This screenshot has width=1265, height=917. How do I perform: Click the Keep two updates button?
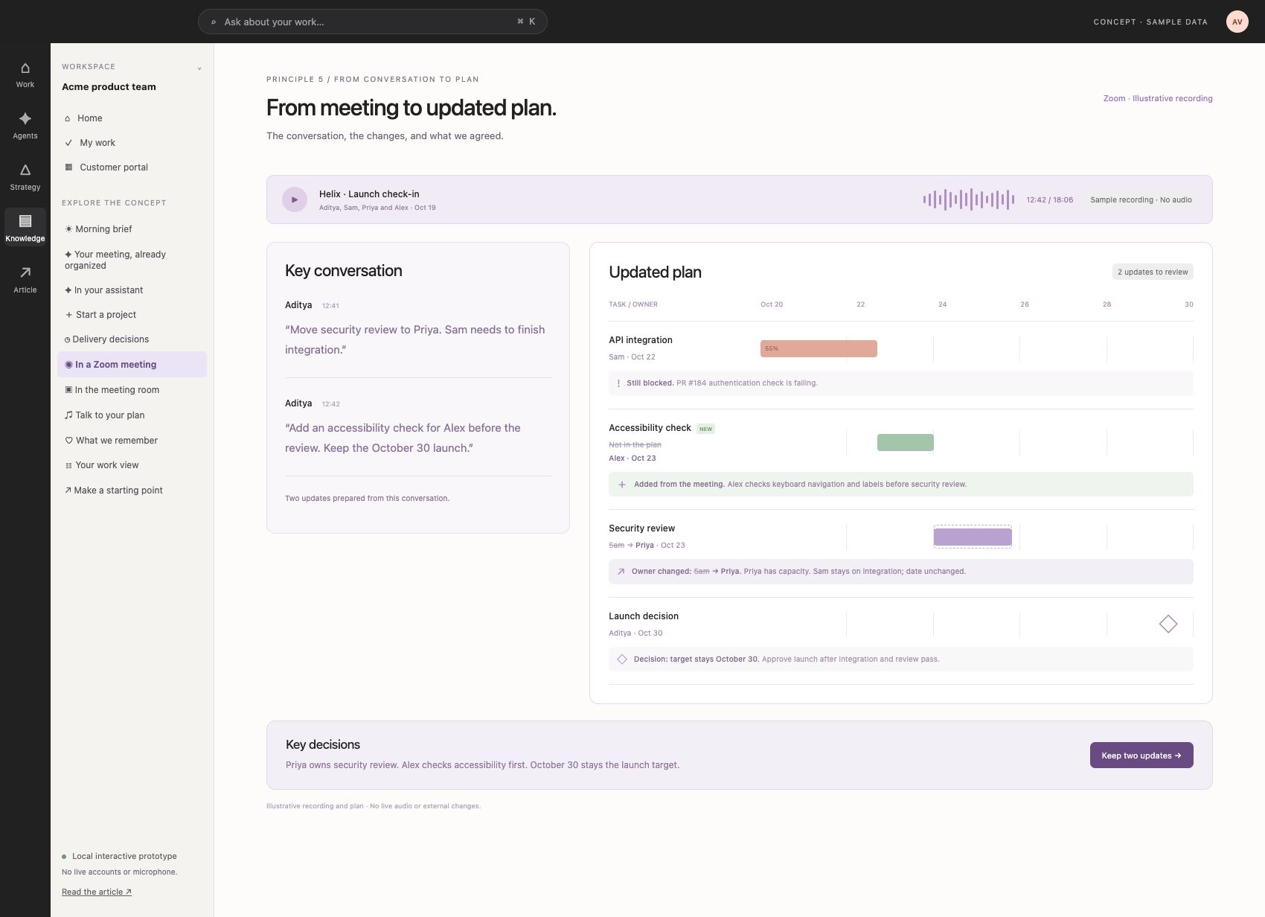(x=1141, y=755)
